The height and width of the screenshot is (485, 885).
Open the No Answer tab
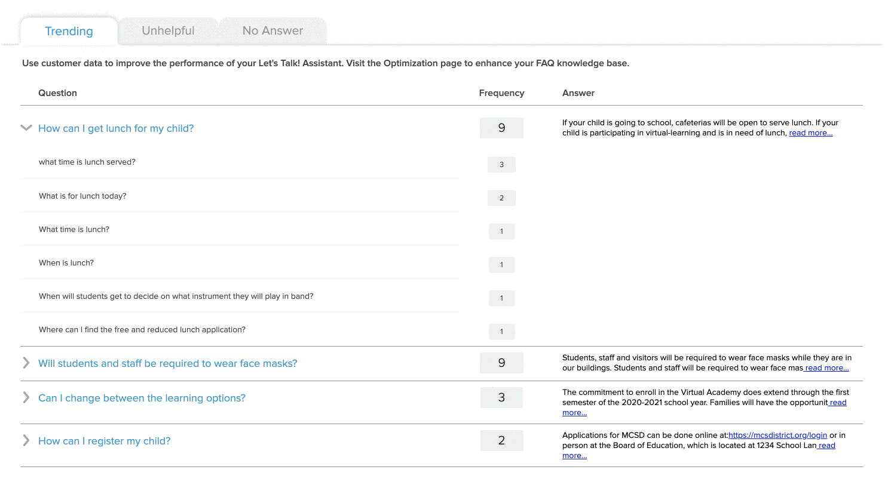coord(272,31)
